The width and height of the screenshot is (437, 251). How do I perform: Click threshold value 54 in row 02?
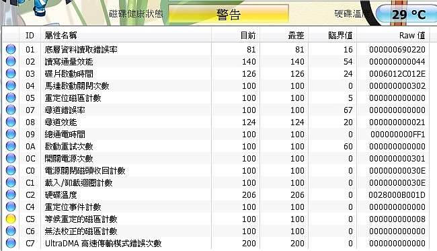click(x=348, y=62)
